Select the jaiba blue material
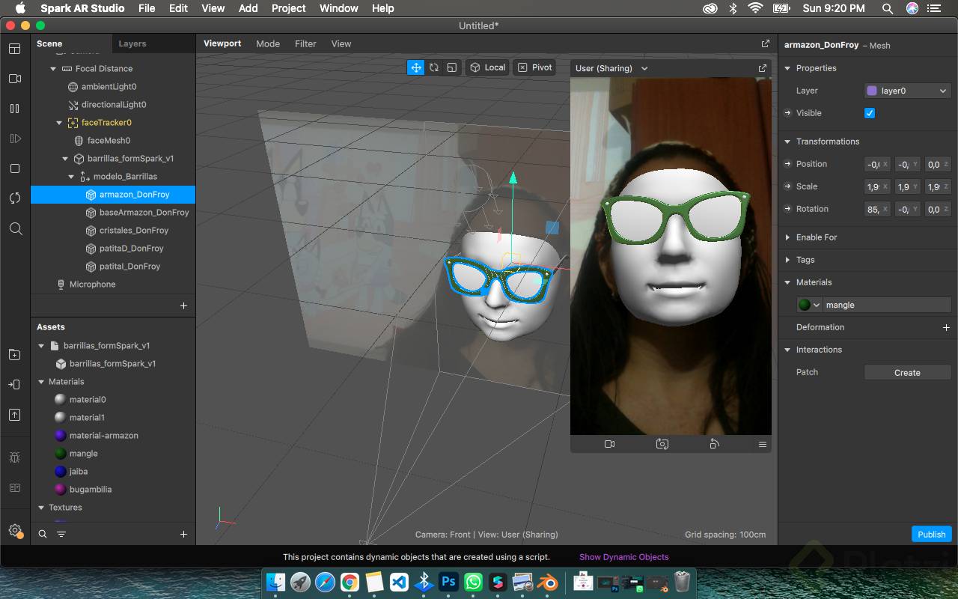Screen dimensions: 958x599 (79, 472)
